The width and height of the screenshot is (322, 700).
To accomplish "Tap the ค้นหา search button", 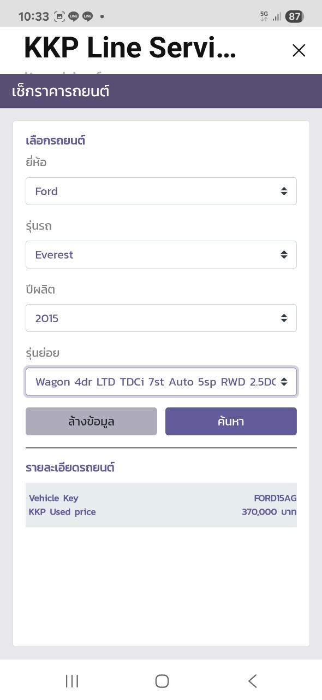I will tap(231, 422).
